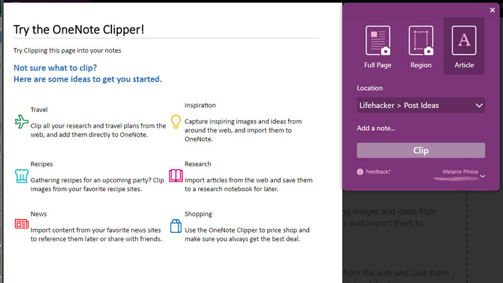Click the Travel airplane icon

(21, 121)
